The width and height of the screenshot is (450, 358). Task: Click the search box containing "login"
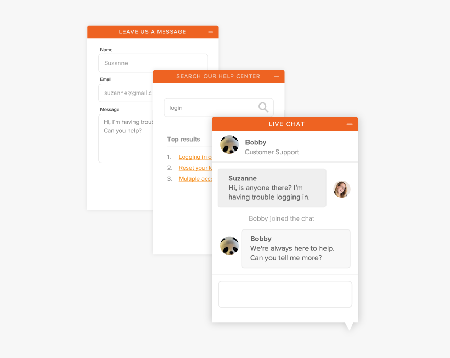[209, 107]
